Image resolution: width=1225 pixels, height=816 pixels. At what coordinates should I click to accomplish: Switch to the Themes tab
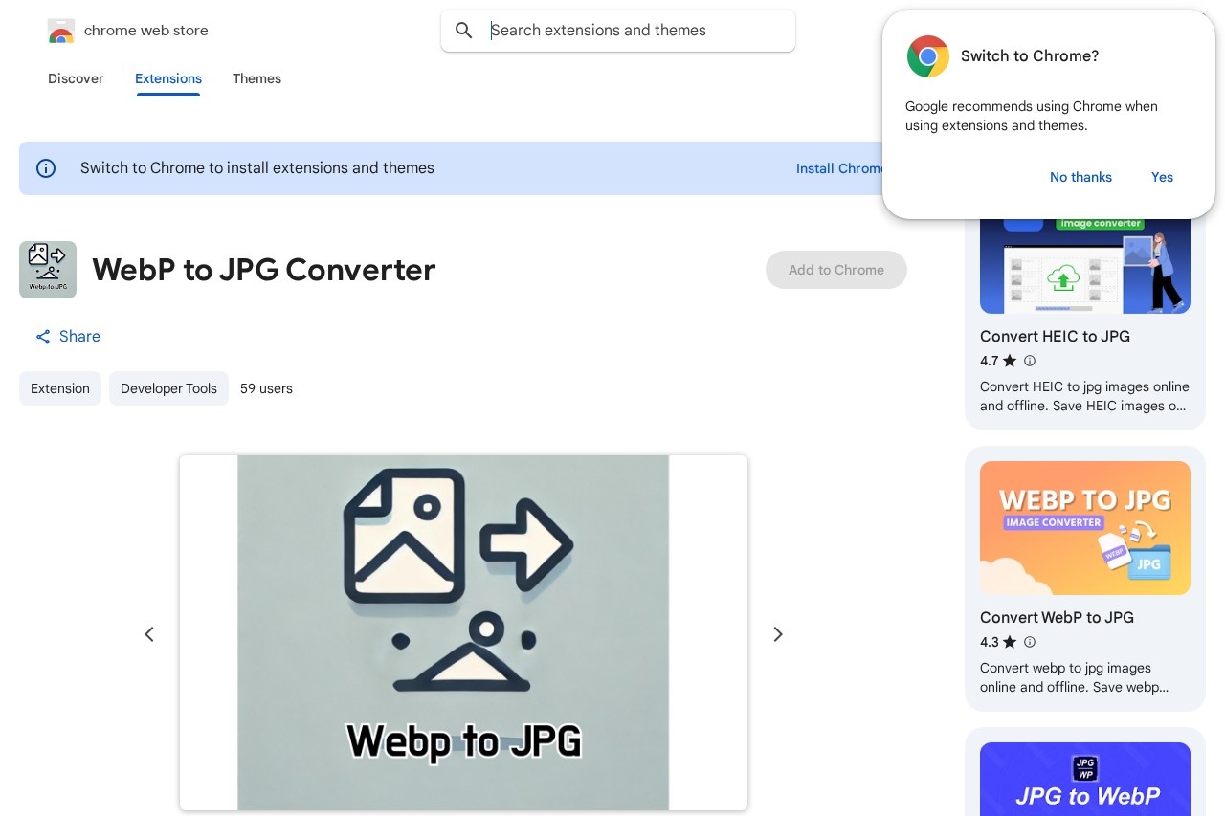(256, 78)
